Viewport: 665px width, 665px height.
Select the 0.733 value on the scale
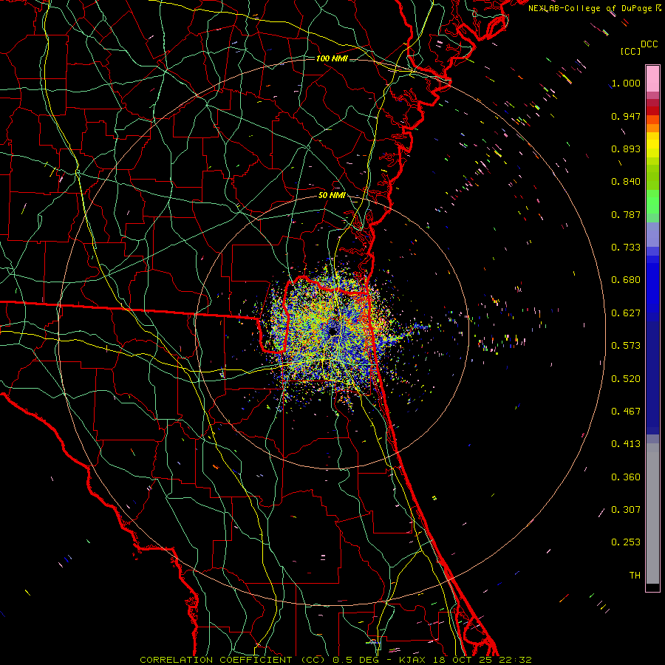pos(626,248)
